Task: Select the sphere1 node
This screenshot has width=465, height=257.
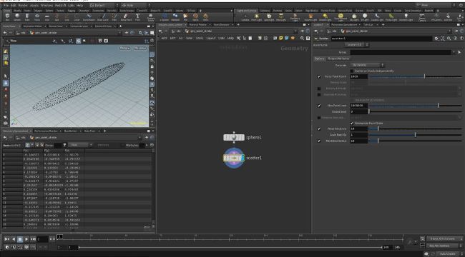Action: click(234, 137)
